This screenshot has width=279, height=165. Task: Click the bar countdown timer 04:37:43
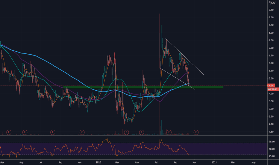tap(273, 89)
